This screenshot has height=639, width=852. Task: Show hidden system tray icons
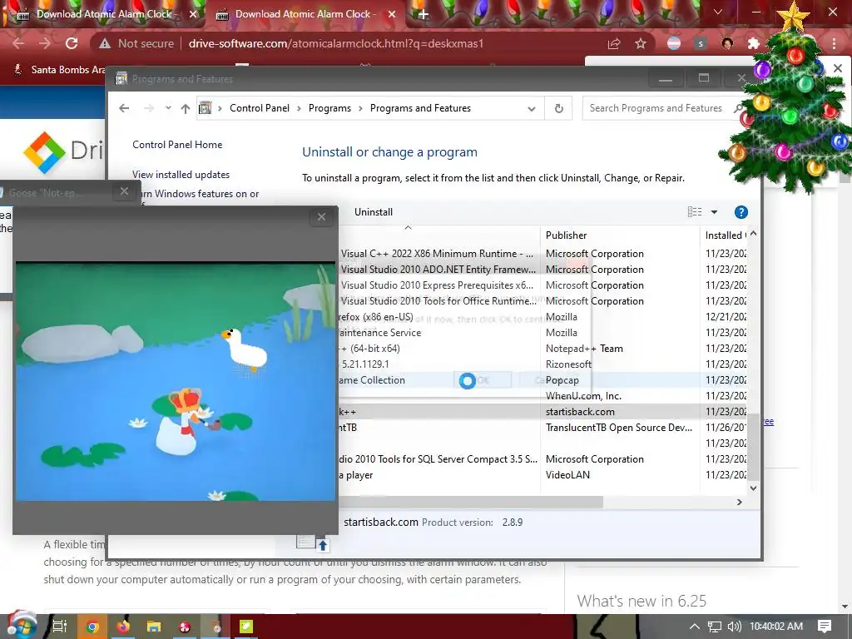[x=695, y=627]
